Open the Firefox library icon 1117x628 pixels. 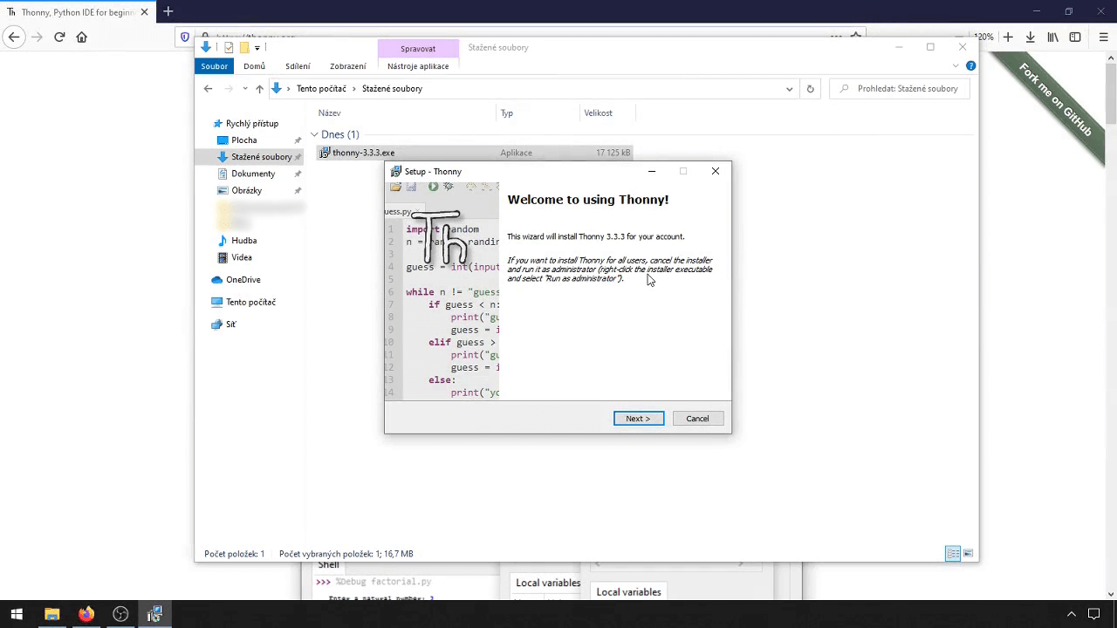[1053, 37]
